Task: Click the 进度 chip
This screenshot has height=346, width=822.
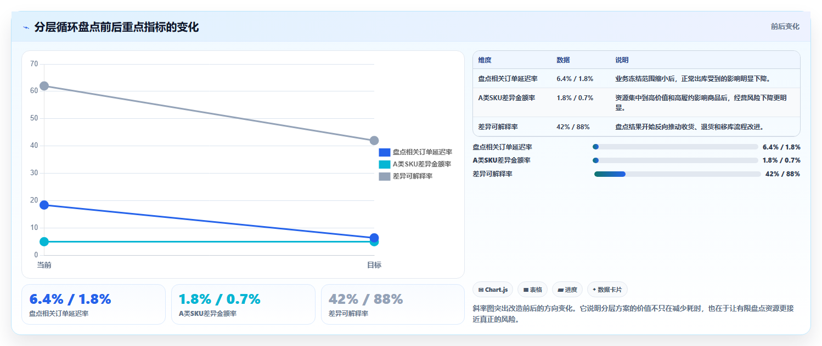Action: 567,290
